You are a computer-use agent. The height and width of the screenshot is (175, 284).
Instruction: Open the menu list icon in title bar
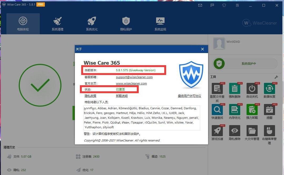[x=237, y=5]
